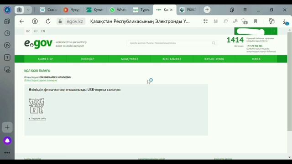The width and height of the screenshot is (292, 164).
Task: Switch to the Тұрғ egov browser tab
Action: click(x=141, y=10)
